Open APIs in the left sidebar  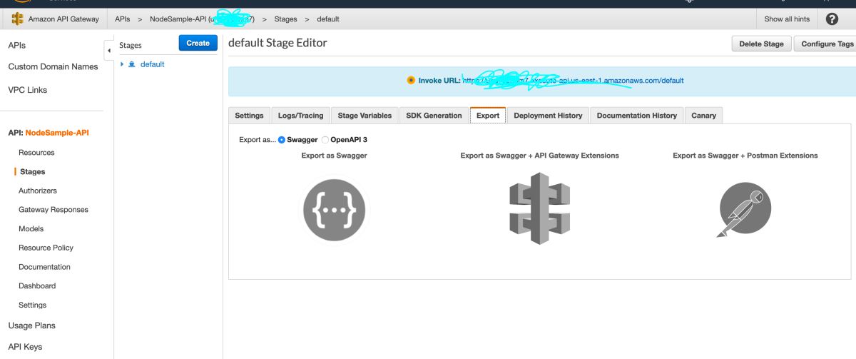[16, 46]
